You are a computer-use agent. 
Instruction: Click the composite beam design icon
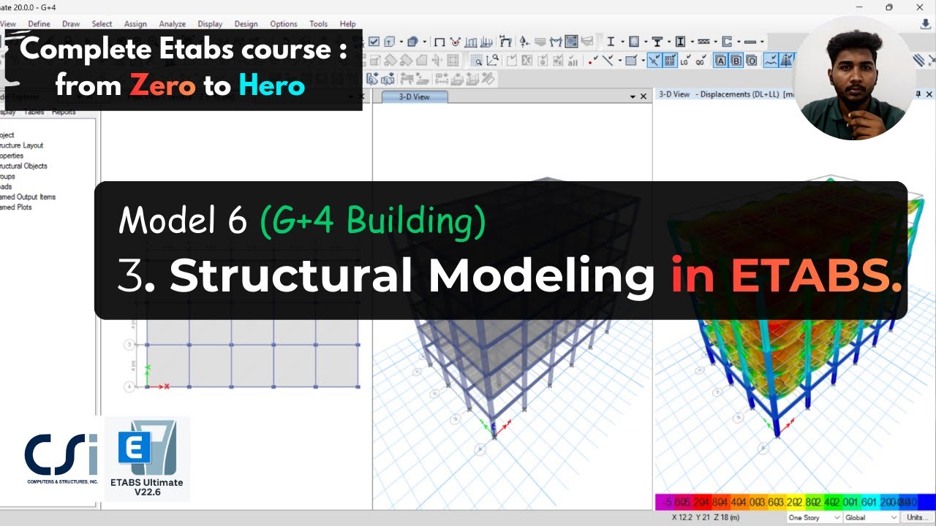657,42
